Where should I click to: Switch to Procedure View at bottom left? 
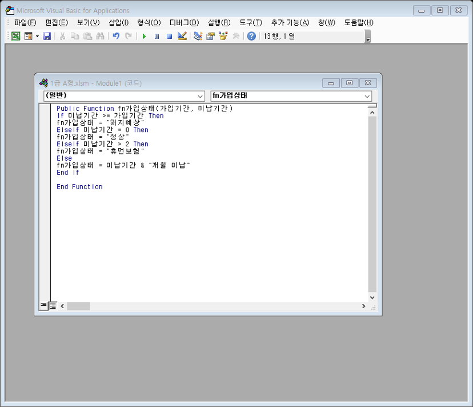pyautogui.click(x=43, y=306)
